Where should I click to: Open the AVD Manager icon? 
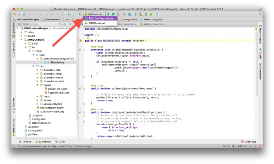click(x=141, y=14)
